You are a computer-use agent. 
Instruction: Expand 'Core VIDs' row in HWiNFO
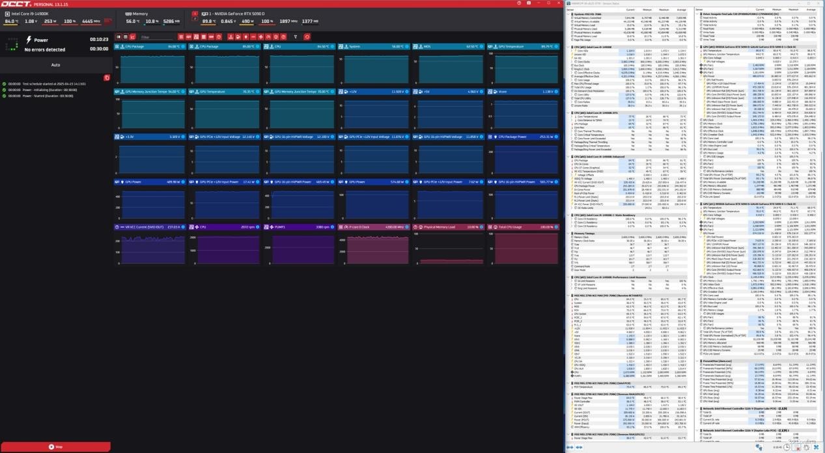point(572,50)
